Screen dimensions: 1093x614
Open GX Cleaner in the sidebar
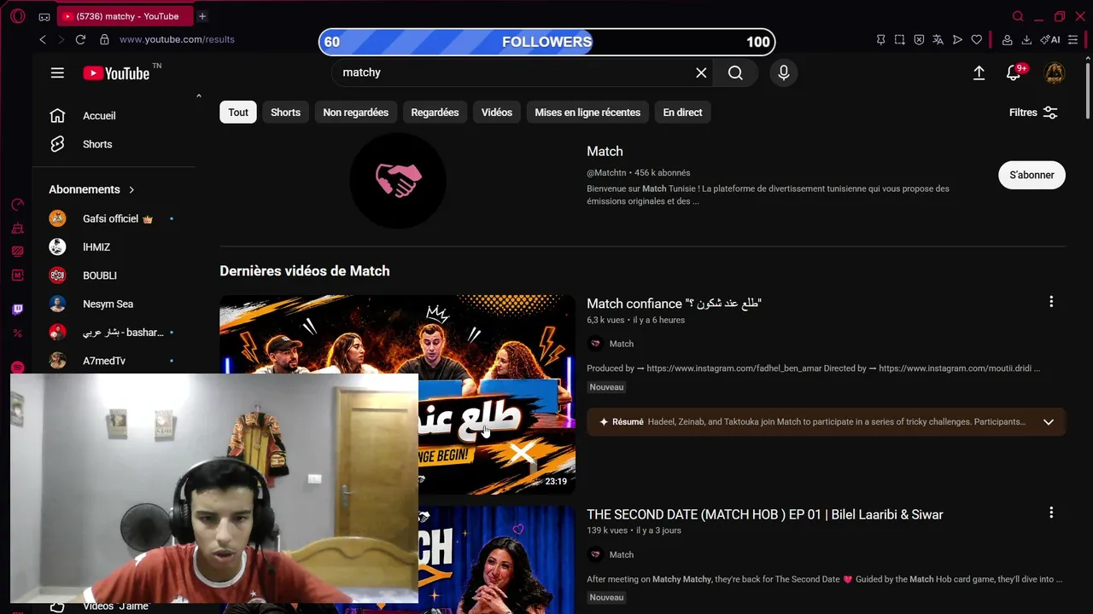[x=18, y=229]
